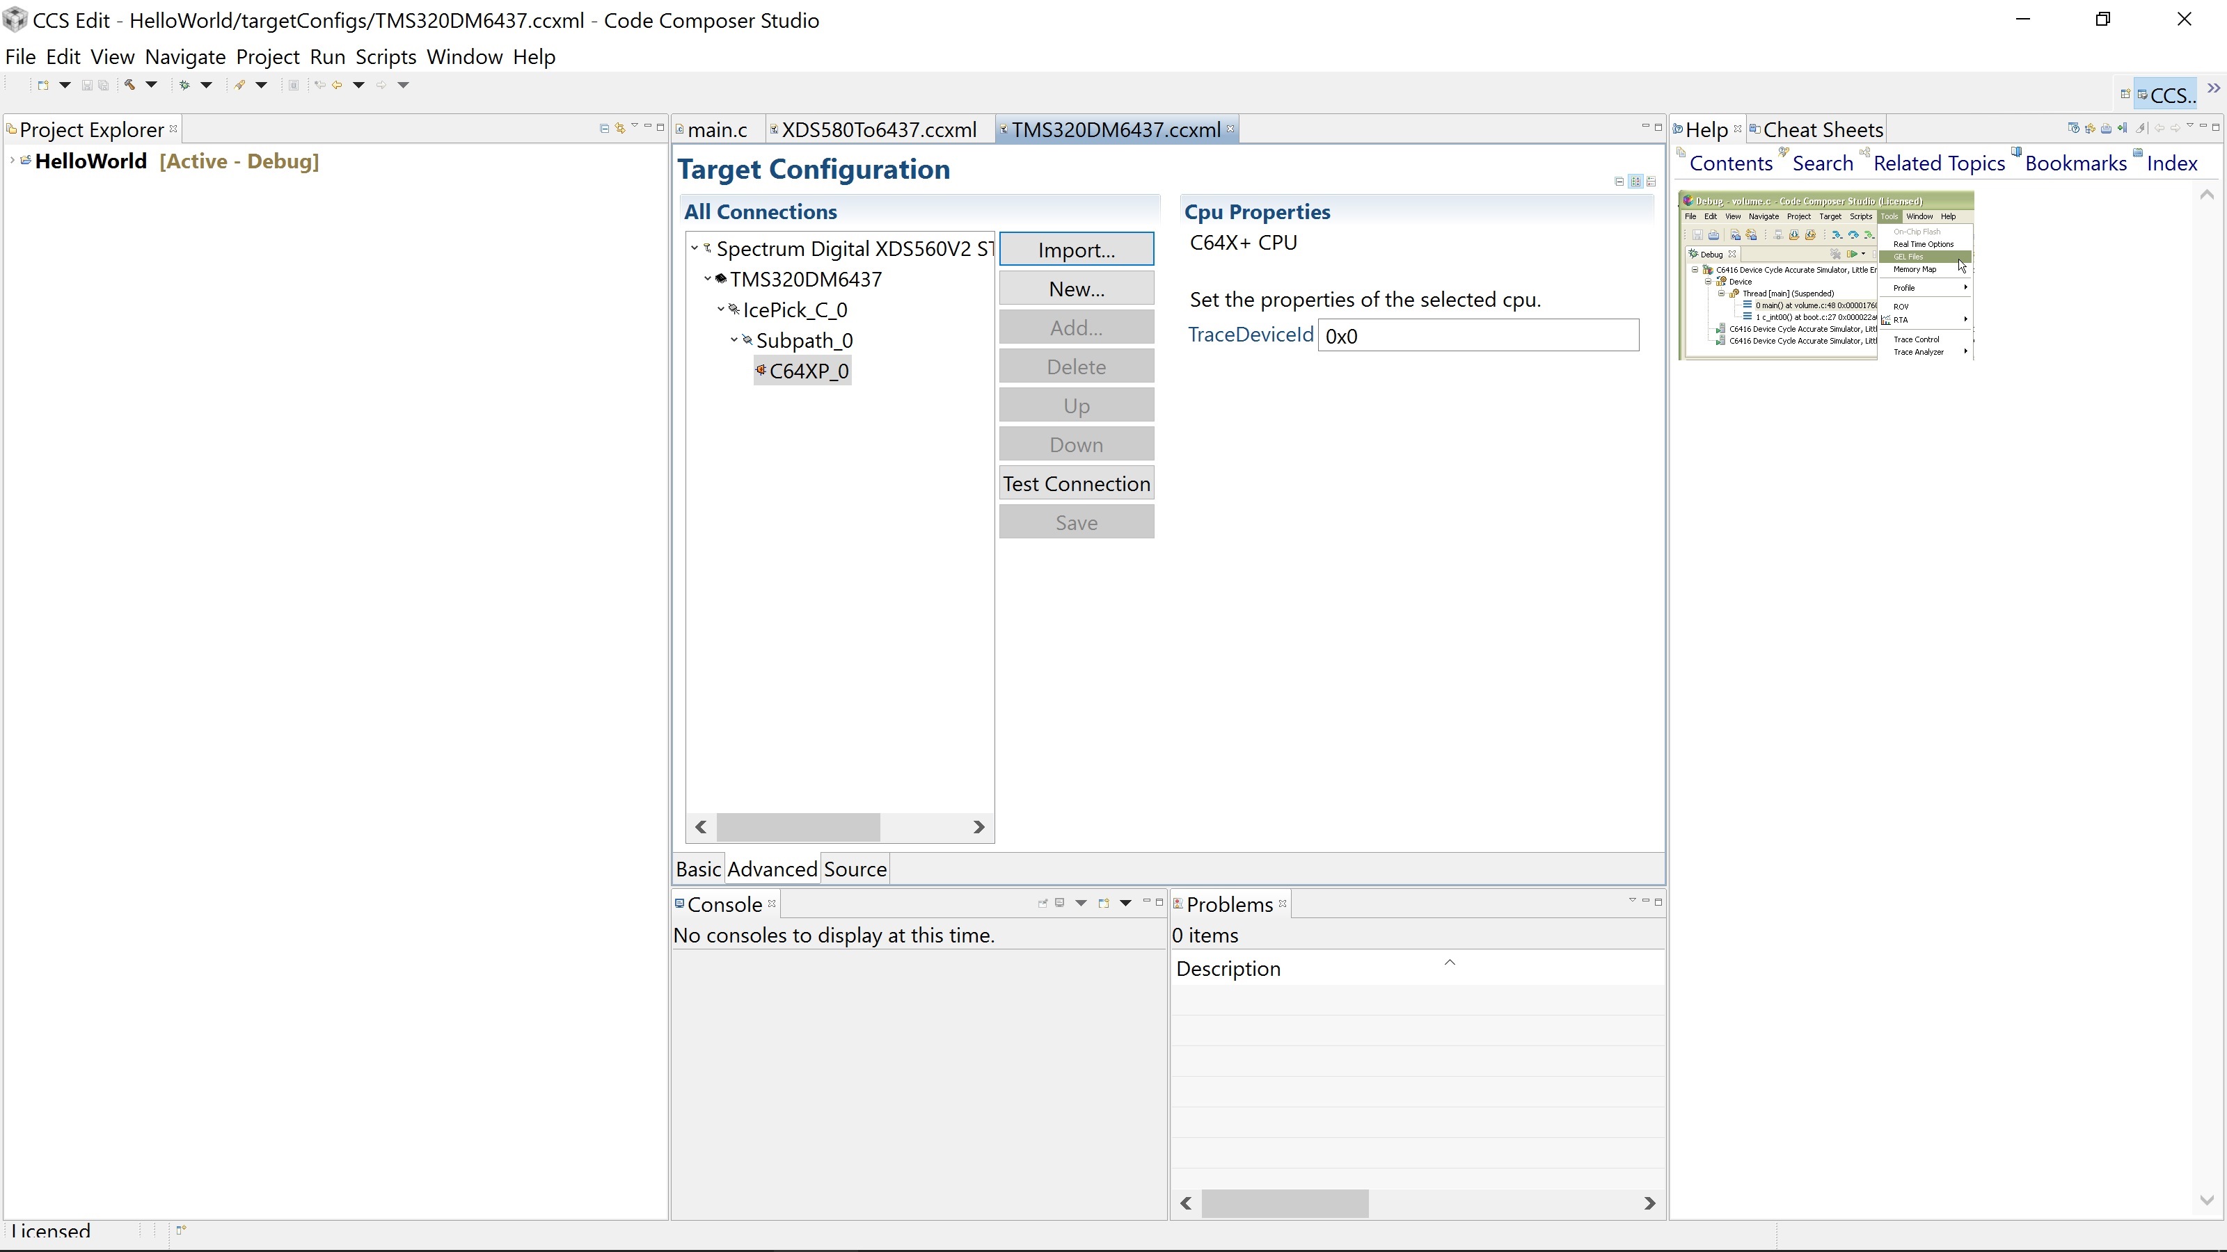2227x1252 pixels.
Task: Collapse the Subpath_0 tree node
Action: [x=734, y=339]
